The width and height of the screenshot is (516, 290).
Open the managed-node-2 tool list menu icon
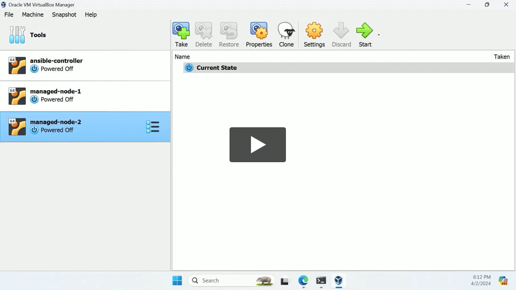pos(153,127)
